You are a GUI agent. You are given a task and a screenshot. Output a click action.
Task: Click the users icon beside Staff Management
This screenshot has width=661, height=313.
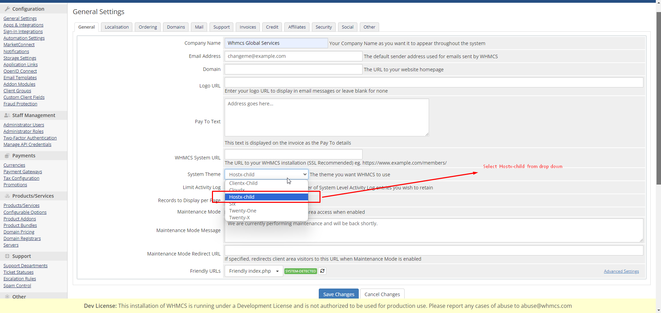click(7, 115)
